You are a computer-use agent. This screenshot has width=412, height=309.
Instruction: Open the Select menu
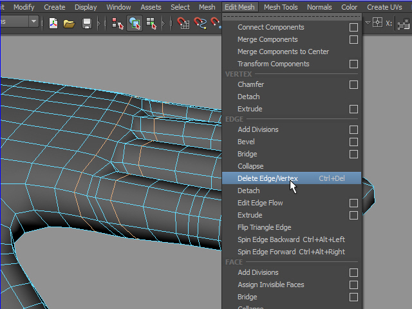(180, 7)
